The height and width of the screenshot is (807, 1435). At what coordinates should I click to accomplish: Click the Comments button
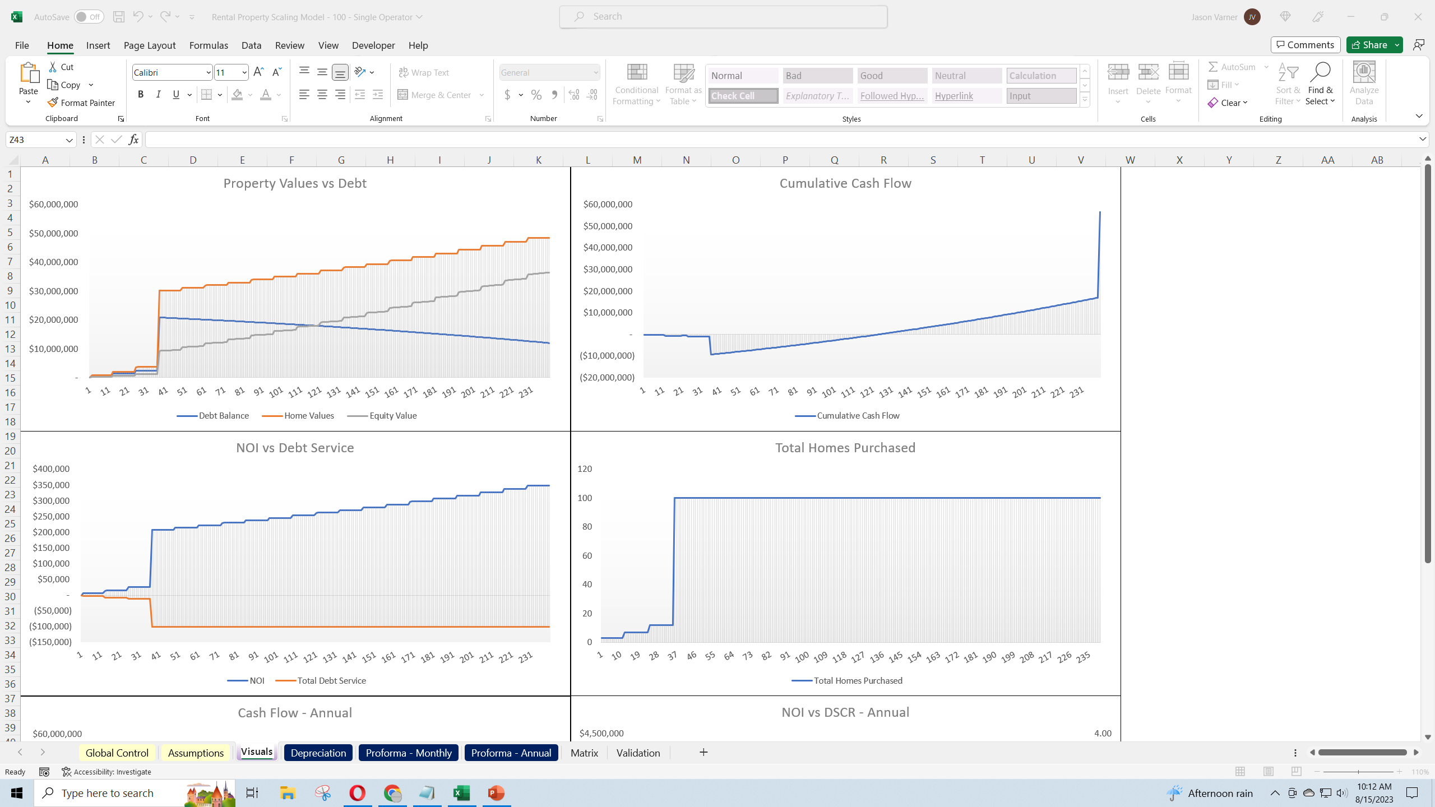(1306, 45)
